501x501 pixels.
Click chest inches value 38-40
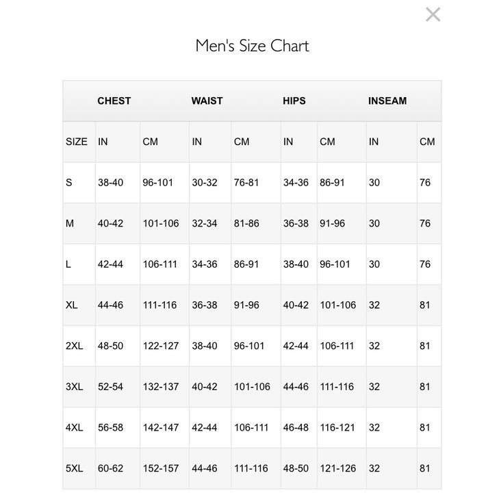pyautogui.click(x=110, y=183)
